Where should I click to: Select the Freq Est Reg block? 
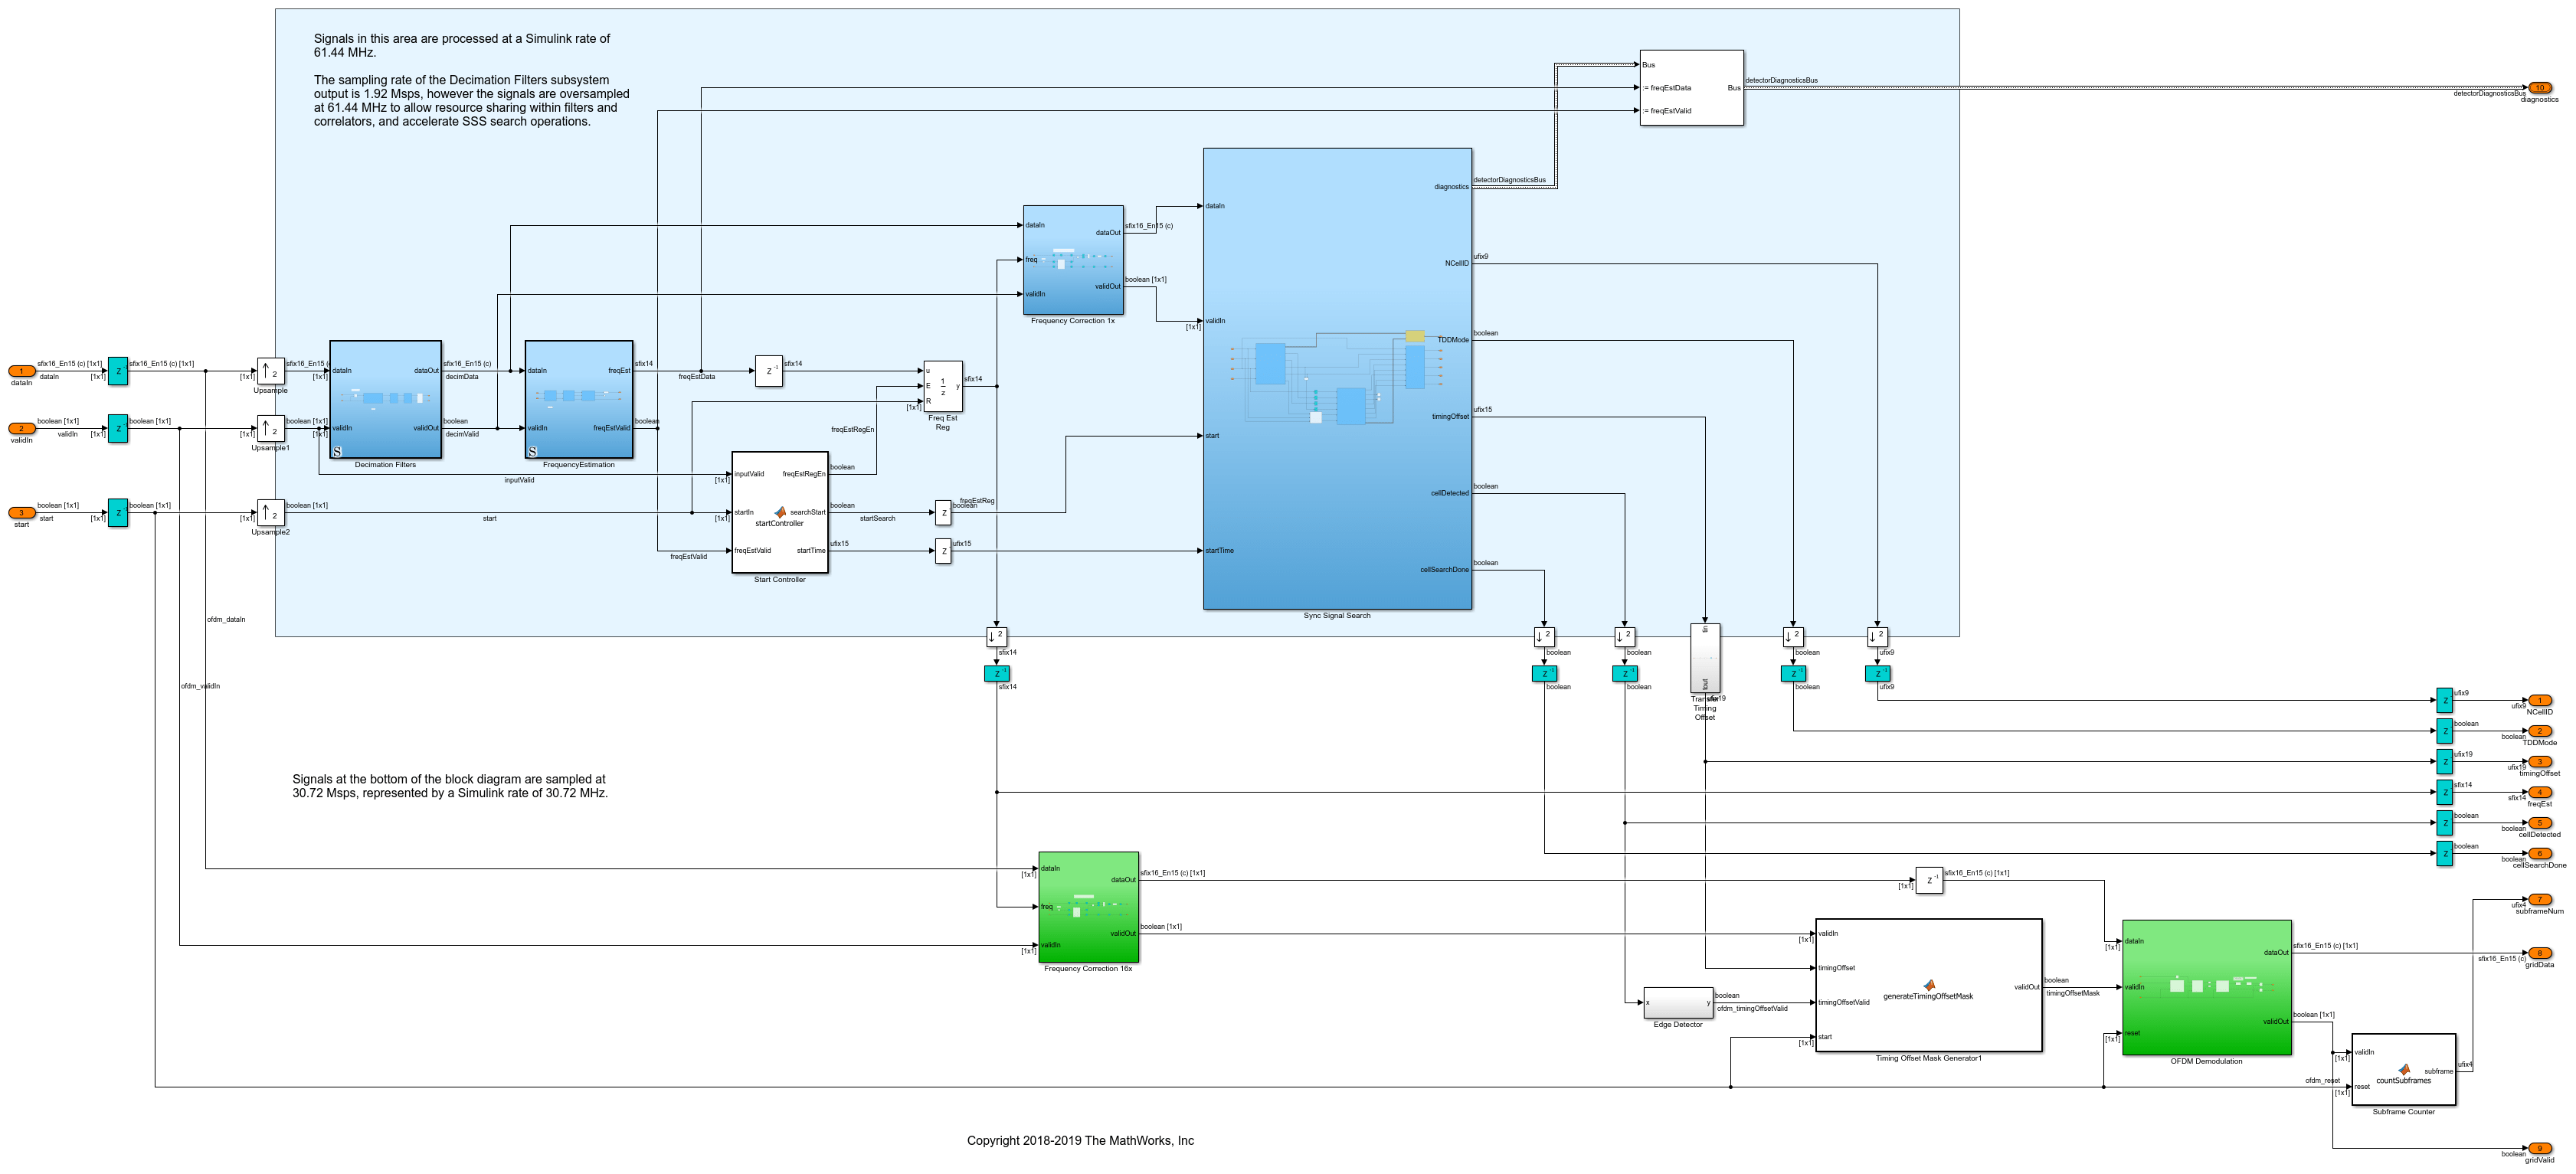coord(942,386)
